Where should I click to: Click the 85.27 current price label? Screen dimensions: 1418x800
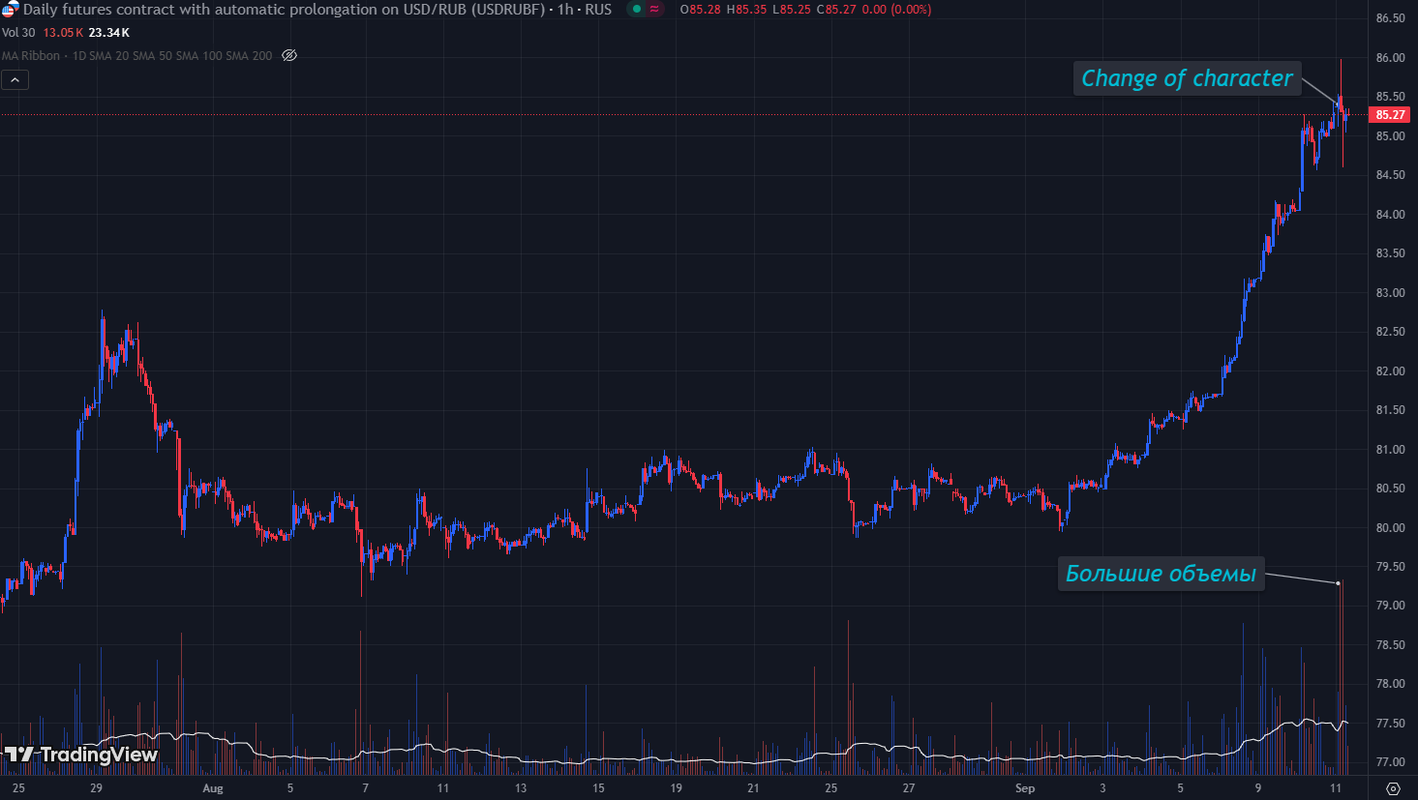tap(1390, 115)
